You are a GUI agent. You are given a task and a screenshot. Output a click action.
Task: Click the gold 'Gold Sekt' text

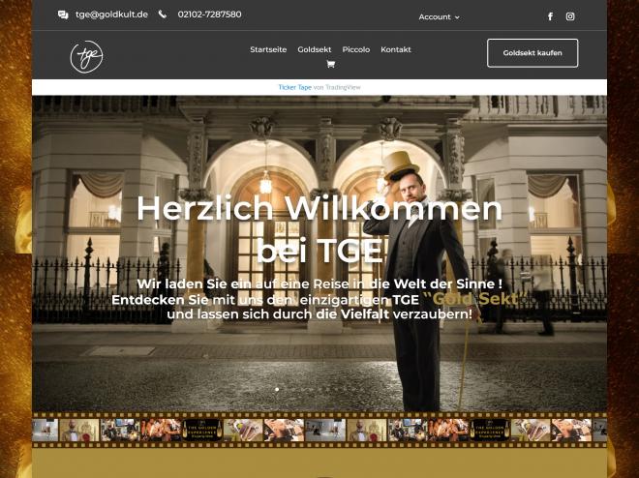(475, 299)
